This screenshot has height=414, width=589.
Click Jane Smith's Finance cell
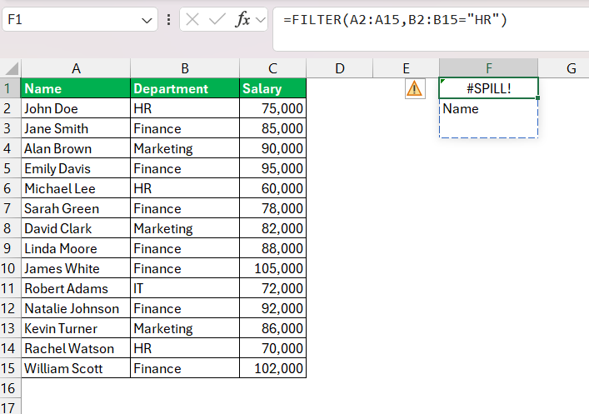click(185, 128)
